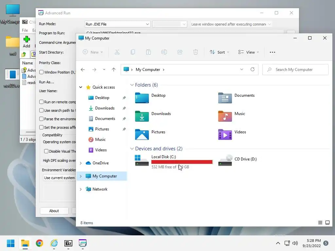Click the Paste clipboard icon in the Explorer toolbar

pos(149,52)
